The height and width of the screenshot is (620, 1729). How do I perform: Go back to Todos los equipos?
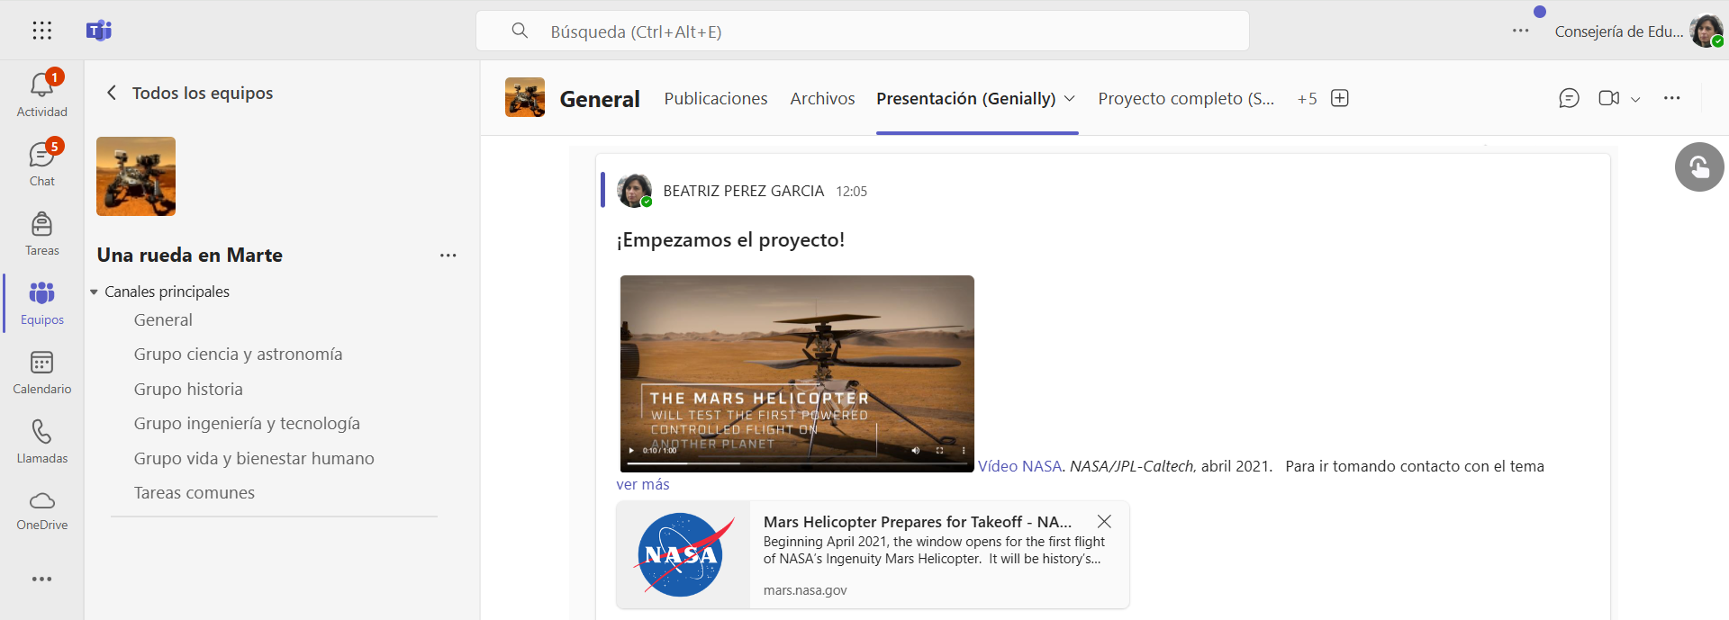tap(189, 93)
